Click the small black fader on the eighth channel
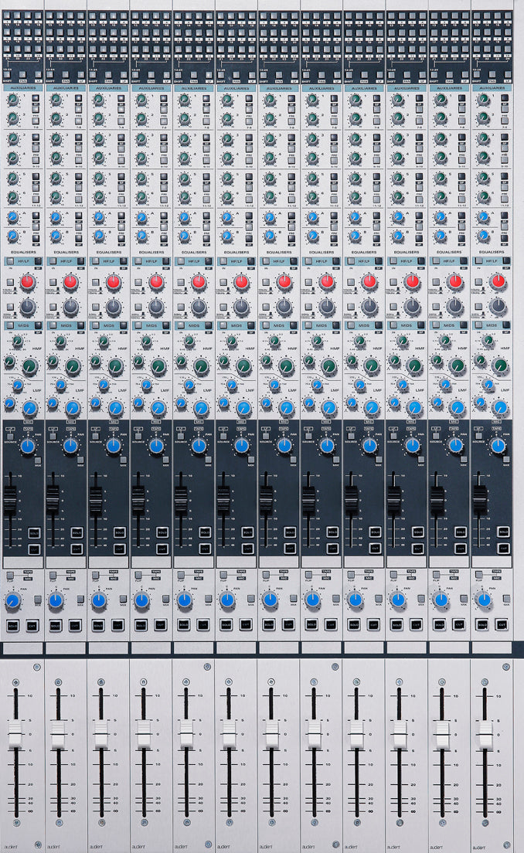Screen dimensions: 524x853 (308, 500)
